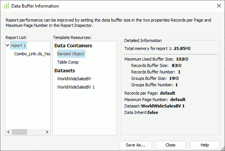Screen dimensions: 225x151
Task: Select Table Comp data container
Action: pos(68,62)
